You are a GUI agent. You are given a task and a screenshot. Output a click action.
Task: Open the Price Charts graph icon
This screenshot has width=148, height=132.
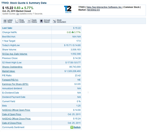point(17,21)
